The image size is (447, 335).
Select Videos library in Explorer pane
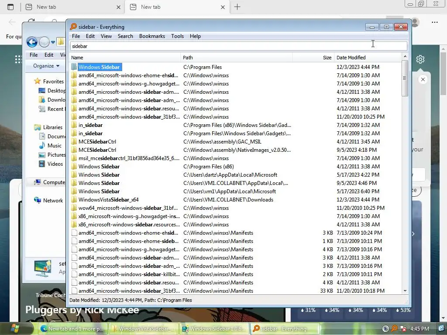pyautogui.click(x=55, y=164)
